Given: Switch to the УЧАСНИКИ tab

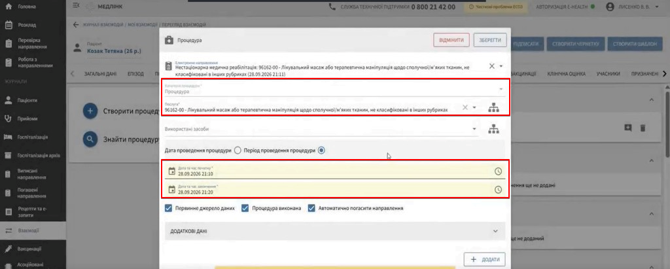Looking at the screenshot, I should click(x=608, y=74).
